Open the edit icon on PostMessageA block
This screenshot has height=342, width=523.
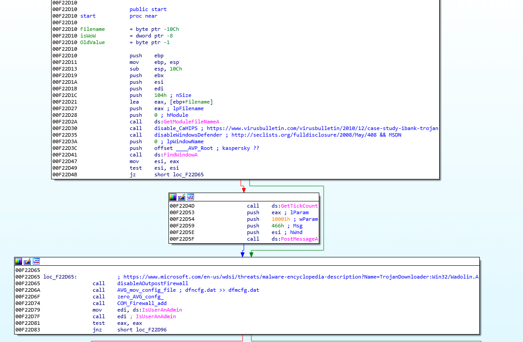pos(182,197)
